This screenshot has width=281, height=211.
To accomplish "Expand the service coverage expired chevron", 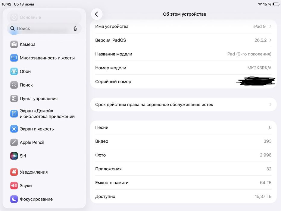I will pos(270,104).
